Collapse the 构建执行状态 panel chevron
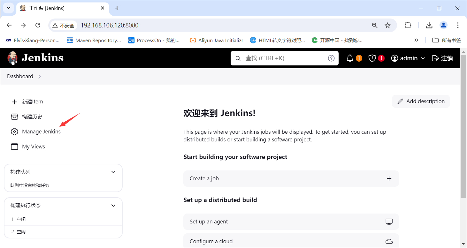467x248 pixels. pyautogui.click(x=113, y=206)
